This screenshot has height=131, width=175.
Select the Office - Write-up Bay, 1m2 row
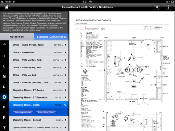click(x=39, y=60)
